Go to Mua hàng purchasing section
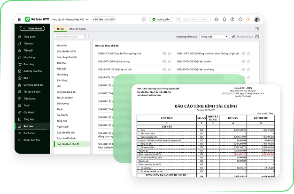Screen dimensions: 294x194 coord(29,57)
